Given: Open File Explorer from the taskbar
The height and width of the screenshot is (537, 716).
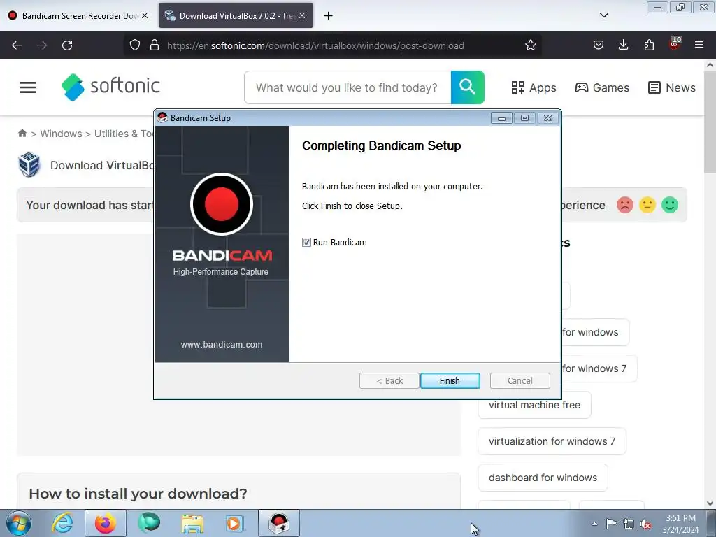Looking at the screenshot, I should [192, 523].
